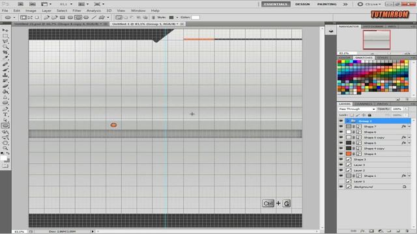The height and width of the screenshot is (234, 417).
Task: Switch to the Painting workspace
Action: pyautogui.click(x=327, y=5)
